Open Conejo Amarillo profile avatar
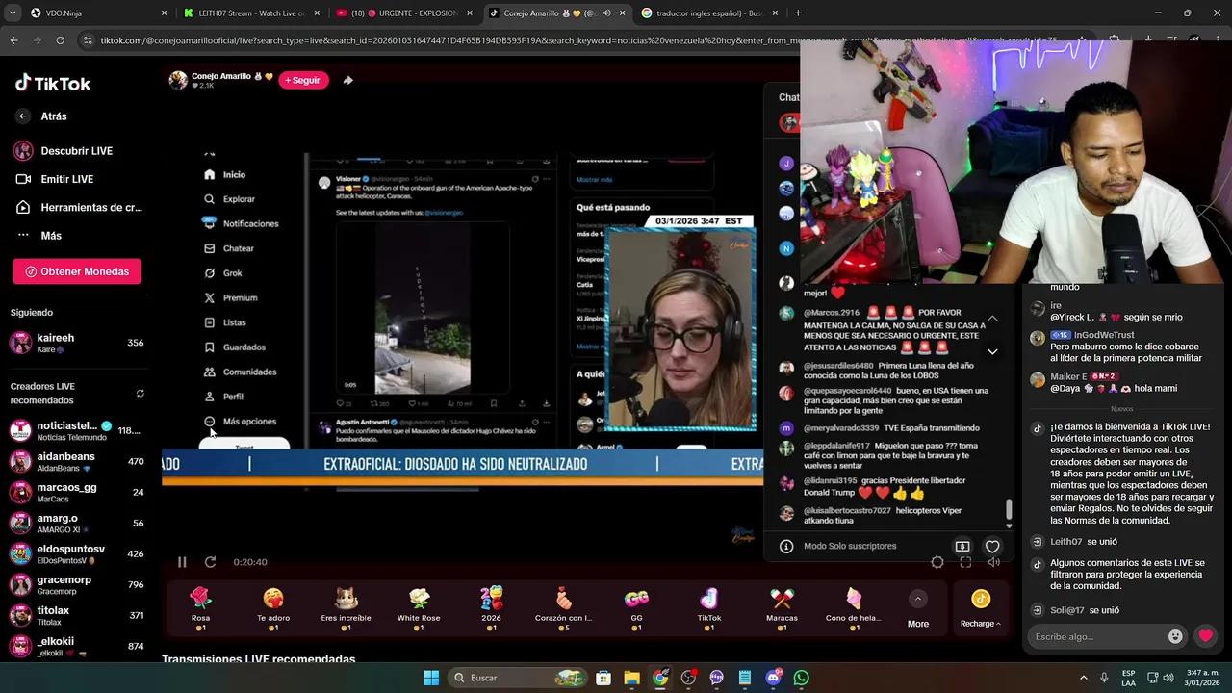This screenshot has height=693, width=1232. [178, 80]
